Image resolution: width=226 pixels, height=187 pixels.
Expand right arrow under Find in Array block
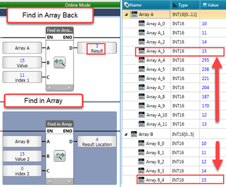coord(69,181)
